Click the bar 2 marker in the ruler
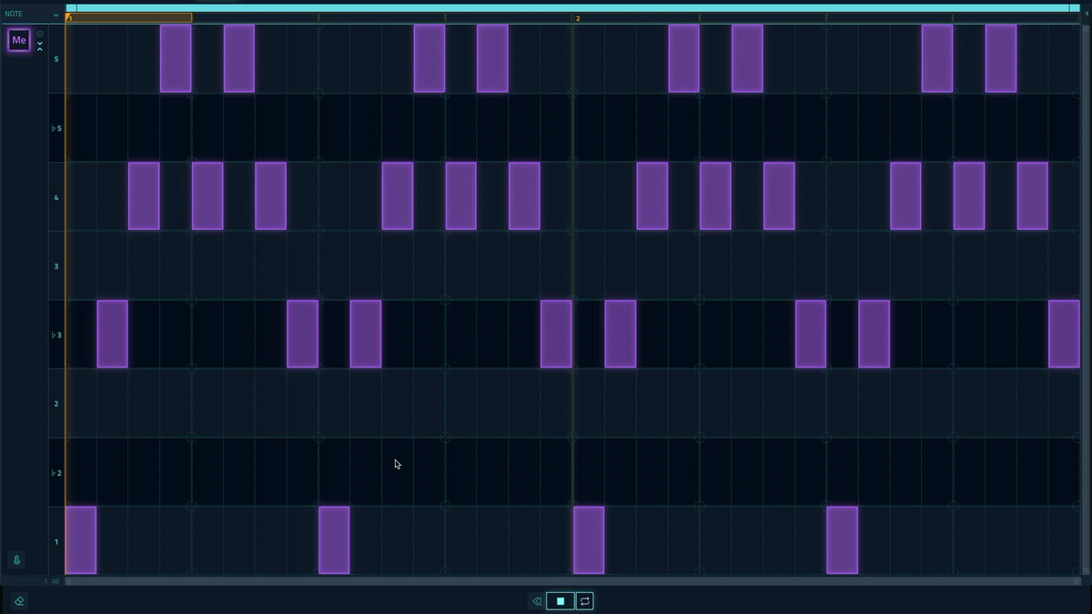 (577, 18)
